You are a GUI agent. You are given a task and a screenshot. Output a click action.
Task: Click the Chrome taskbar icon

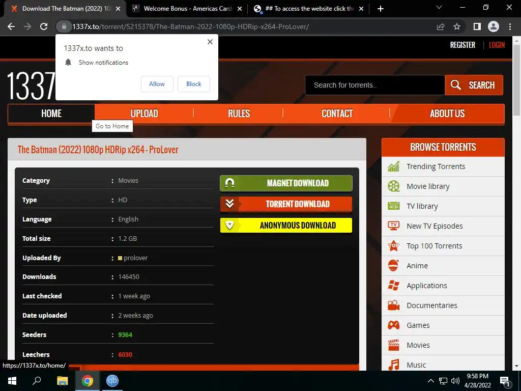88,381
